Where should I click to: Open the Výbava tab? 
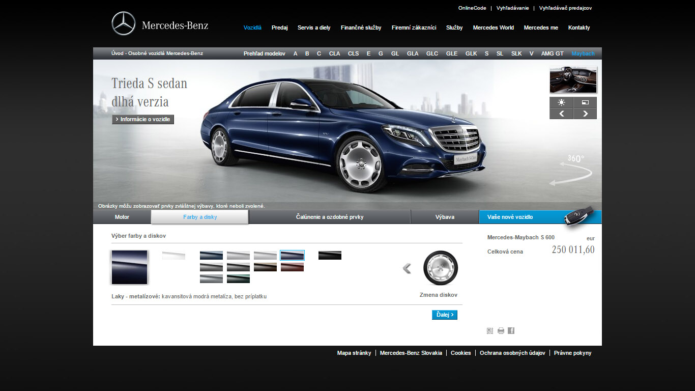pyautogui.click(x=445, y=217)
